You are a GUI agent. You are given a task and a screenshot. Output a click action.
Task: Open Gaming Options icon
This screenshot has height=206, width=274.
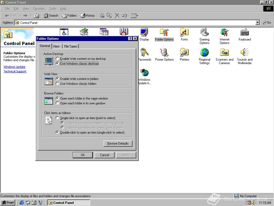pos(204,36)
